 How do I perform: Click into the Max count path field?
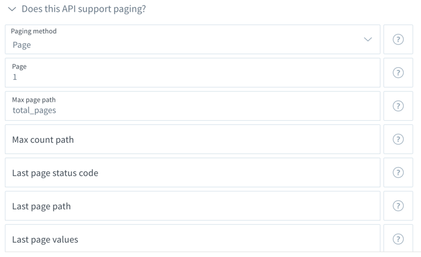(x=193, y=139)
